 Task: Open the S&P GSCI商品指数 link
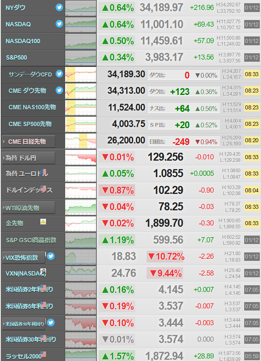pos(31,240)
